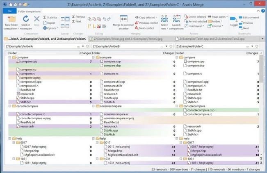Go to Previous conflict

tap(146, 23)
